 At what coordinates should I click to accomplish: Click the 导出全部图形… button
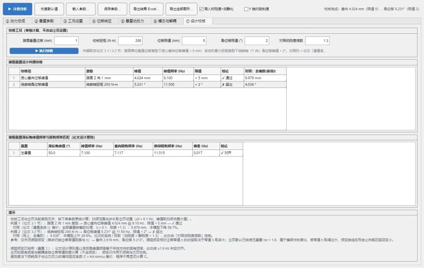(181, 9)
